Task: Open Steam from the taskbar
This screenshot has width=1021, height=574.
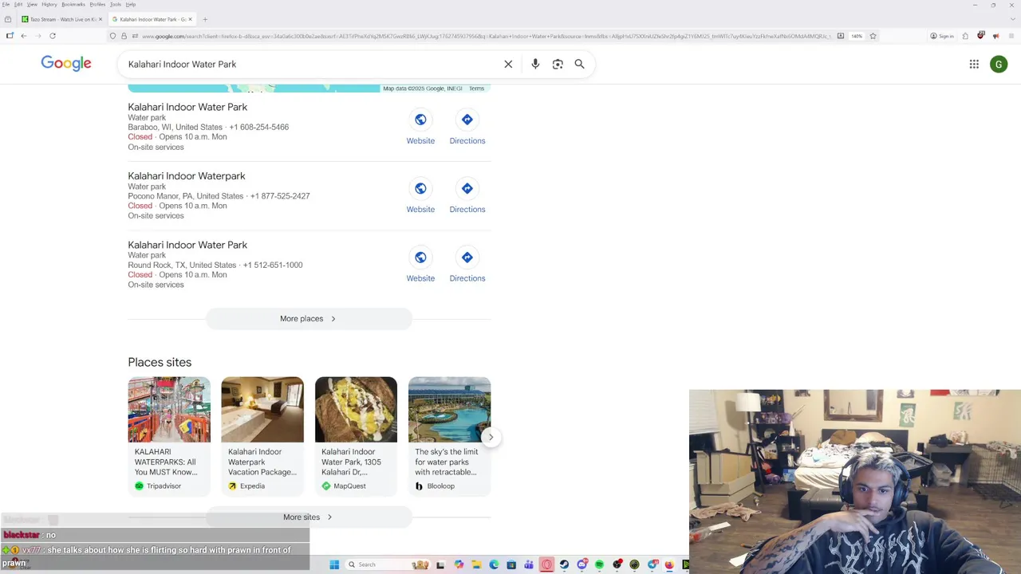Action: (564, 564)
